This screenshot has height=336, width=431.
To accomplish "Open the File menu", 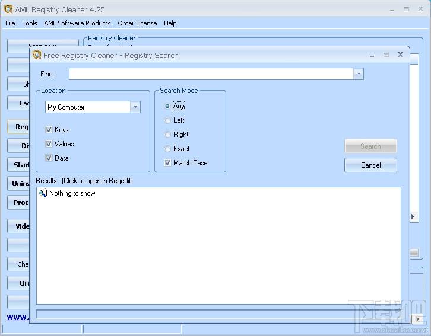I will (x=10, y=23).
